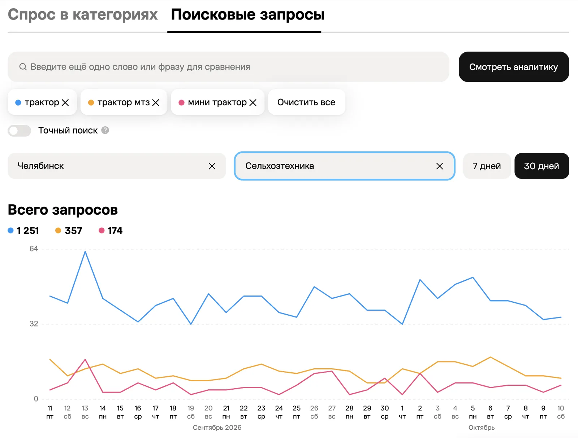The height and width of the screenshot is (438, 578).
Task: Select the Поисковые запросы tab
Action: [x=248, y=14]
